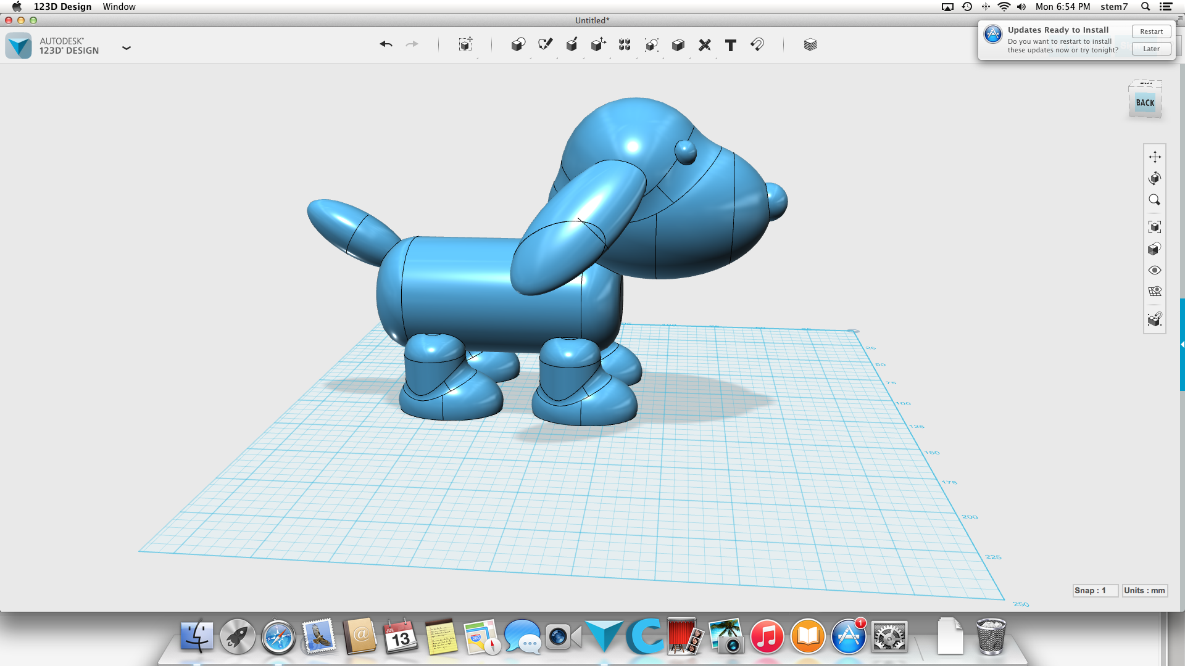The image size is (1185, 666).
Task: Activate the Zoom magnifier navigation tool
Action: coord(1155,200)
